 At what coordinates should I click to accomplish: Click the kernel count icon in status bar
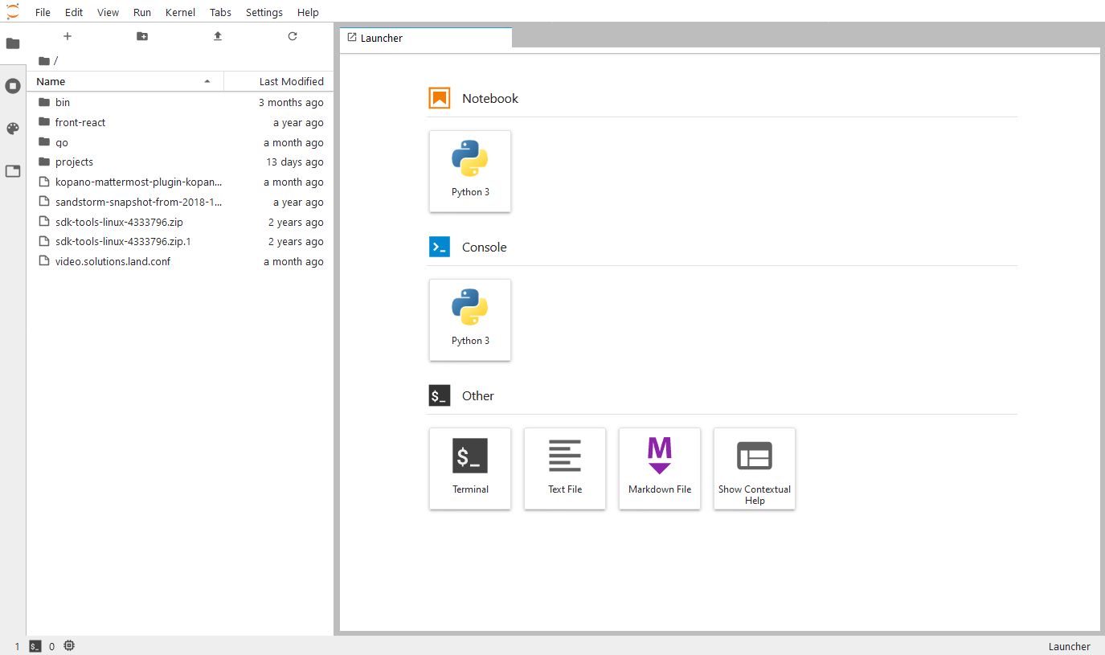tap(69, 646)
